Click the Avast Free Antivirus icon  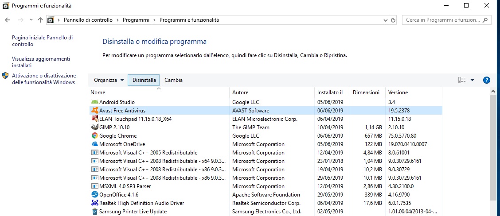click(x=94, y=111)
